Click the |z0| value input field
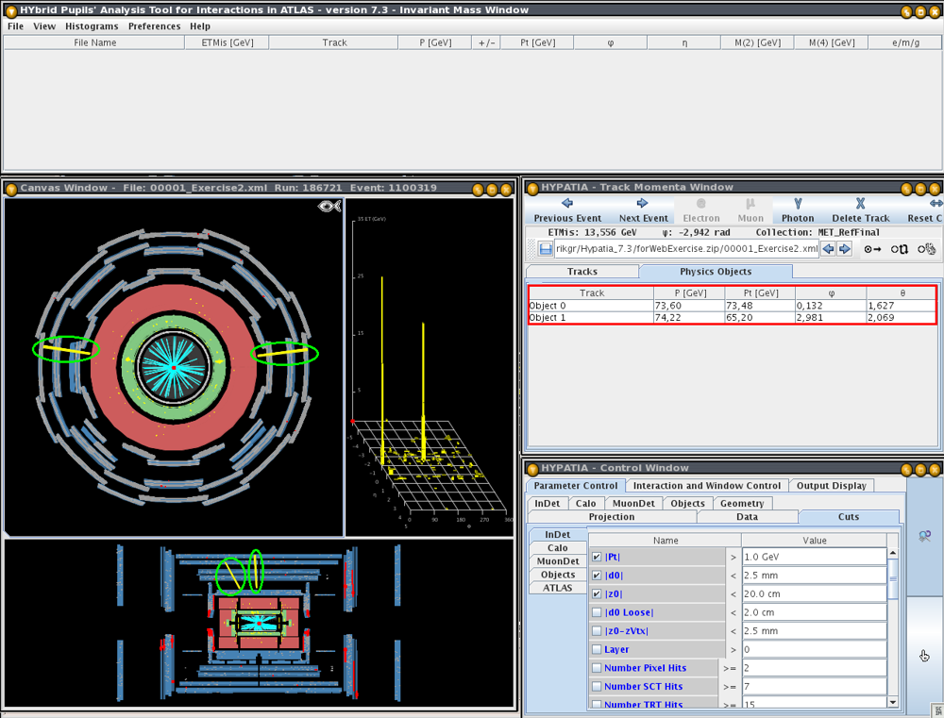Image resolution: width=944 pixels, height=718 pixels. (813, 593)
